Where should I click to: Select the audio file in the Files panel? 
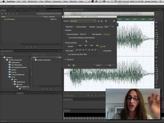coord(31,19)
